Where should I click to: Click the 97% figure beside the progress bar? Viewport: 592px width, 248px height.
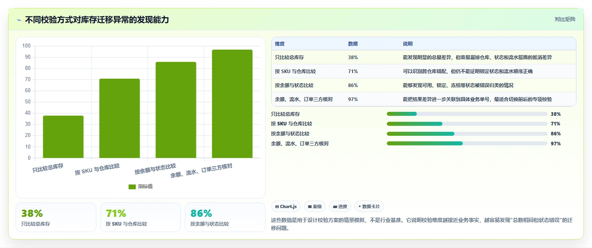(x=556, y=144)
